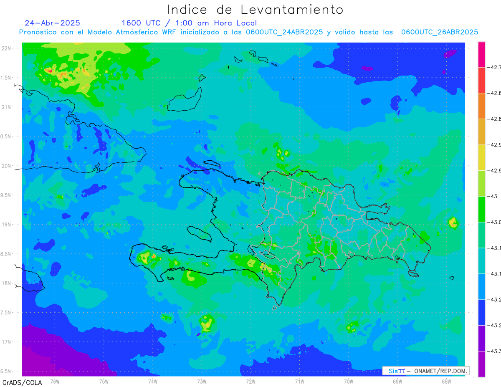Click the '76W' longitude label
501x387 pixels.
point(55,381)
